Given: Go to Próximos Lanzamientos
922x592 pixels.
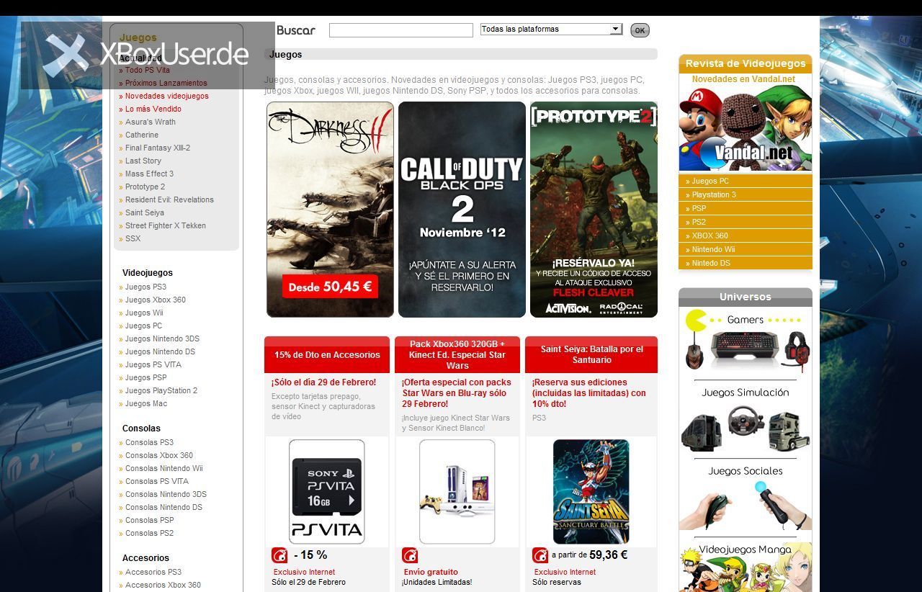Looking at the screenshot, I should tap(166, 83).
